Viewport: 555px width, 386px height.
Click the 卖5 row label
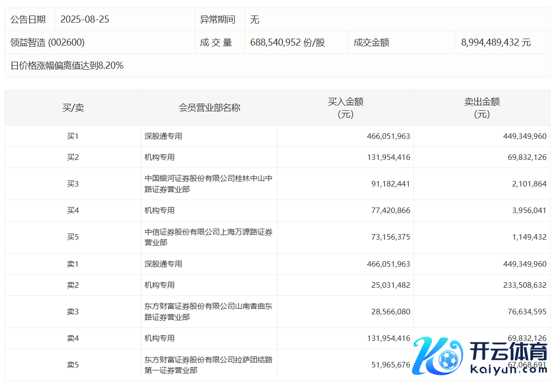pyautogui.click(x=73, y=365)
